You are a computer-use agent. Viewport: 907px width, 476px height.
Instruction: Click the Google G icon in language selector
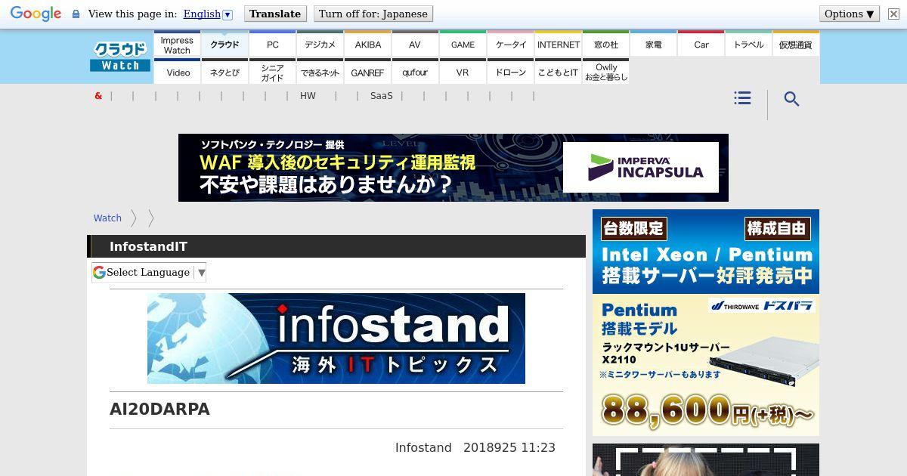tap(99, 272)
